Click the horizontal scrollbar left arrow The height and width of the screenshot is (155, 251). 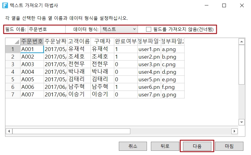(9, 131)
